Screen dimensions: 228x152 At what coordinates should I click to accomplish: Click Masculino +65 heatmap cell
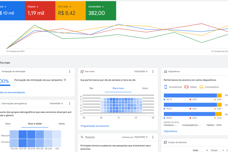pyautogui.click(x=57, y=135)
